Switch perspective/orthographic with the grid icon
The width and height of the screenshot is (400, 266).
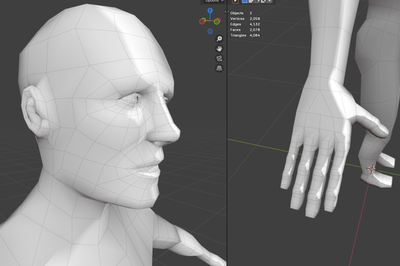(219, 68)
